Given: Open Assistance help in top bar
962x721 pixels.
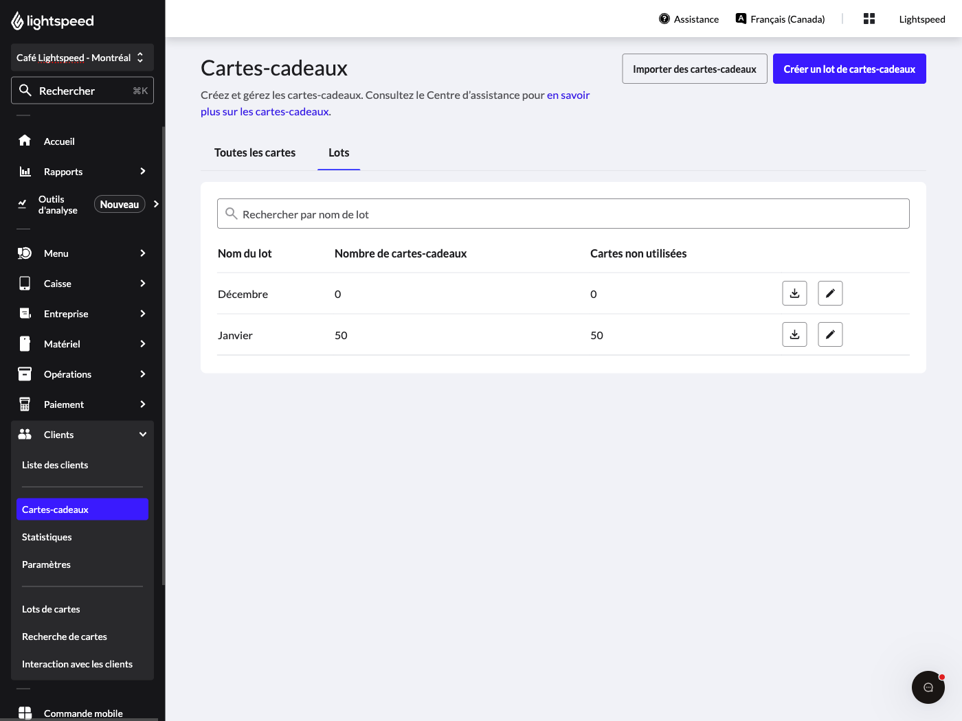Looking at the screenshot, I should 689,19.
